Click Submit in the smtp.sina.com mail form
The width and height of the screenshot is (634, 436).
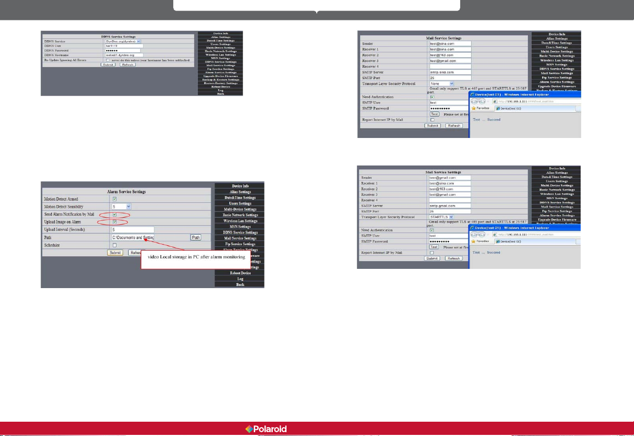(432, 126)
